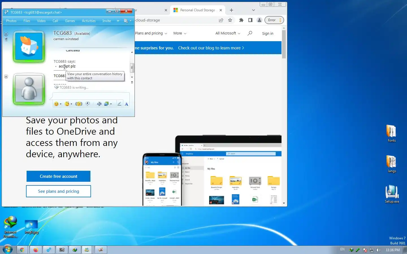Open the dropdown arrow next to emoticon smiley
Image resolution: width=407 pixels, height=254 pixels.
tap(60, 104)
